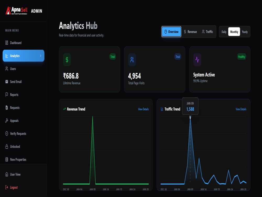Click the pie chart icon on Overview tab

point(166,32)
